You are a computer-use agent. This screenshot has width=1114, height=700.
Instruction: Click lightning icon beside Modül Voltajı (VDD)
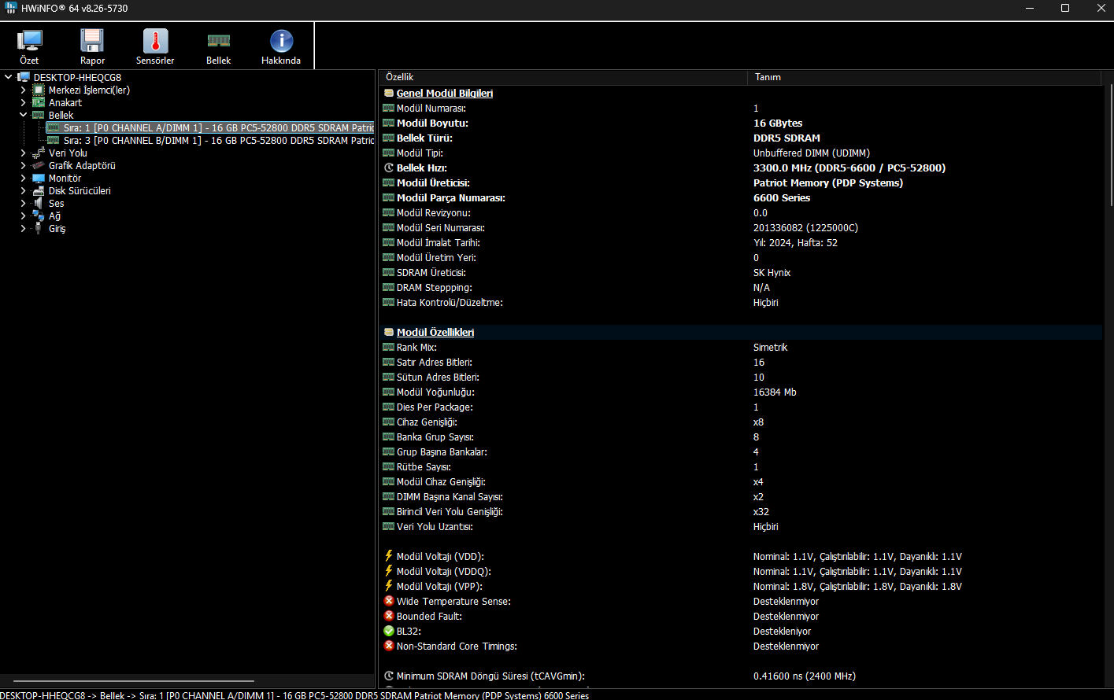(x=389, y=556)
